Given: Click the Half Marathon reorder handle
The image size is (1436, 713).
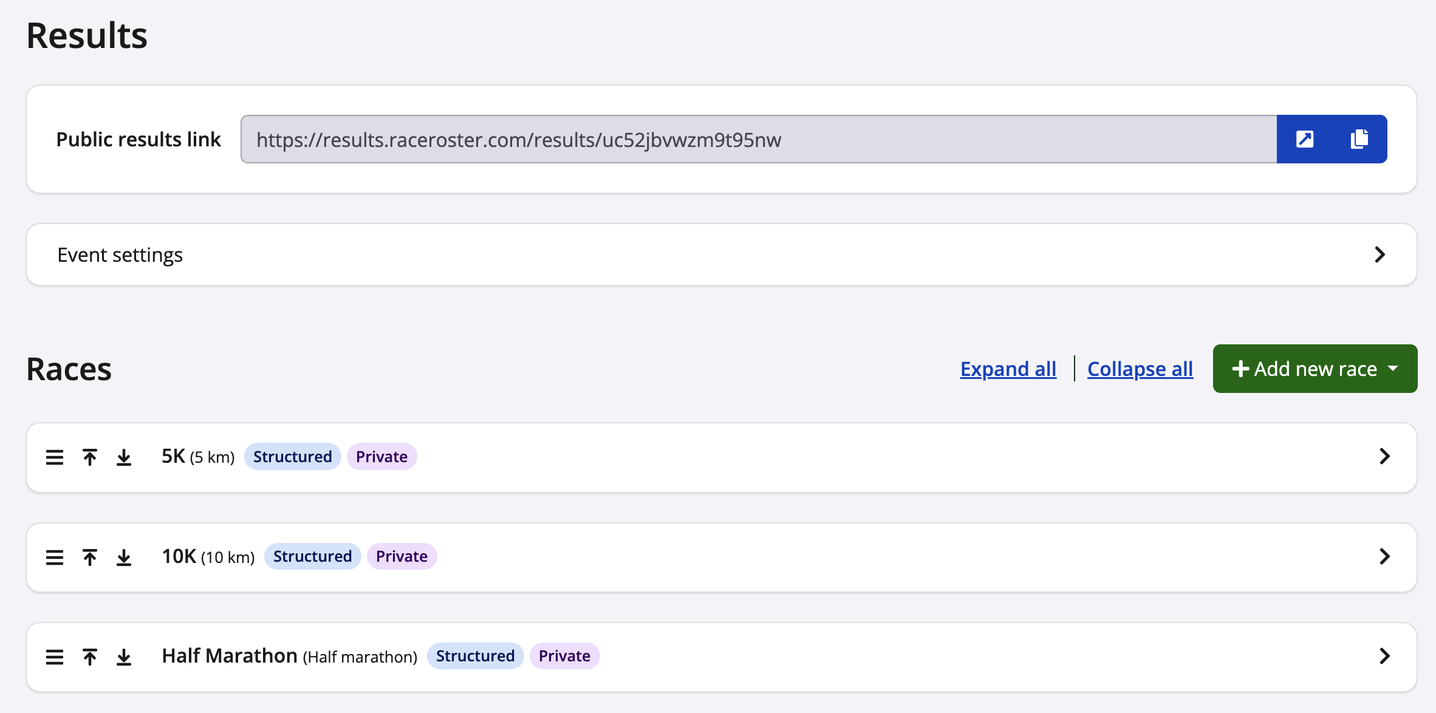Looking at the screenshot, I should pos(55,657).
